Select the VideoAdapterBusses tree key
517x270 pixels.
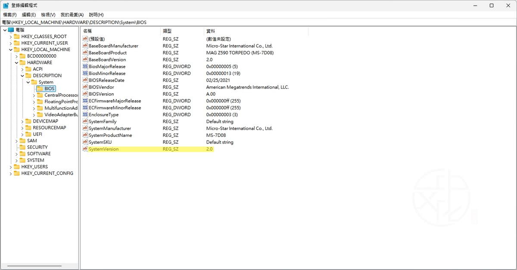(61, 115)
